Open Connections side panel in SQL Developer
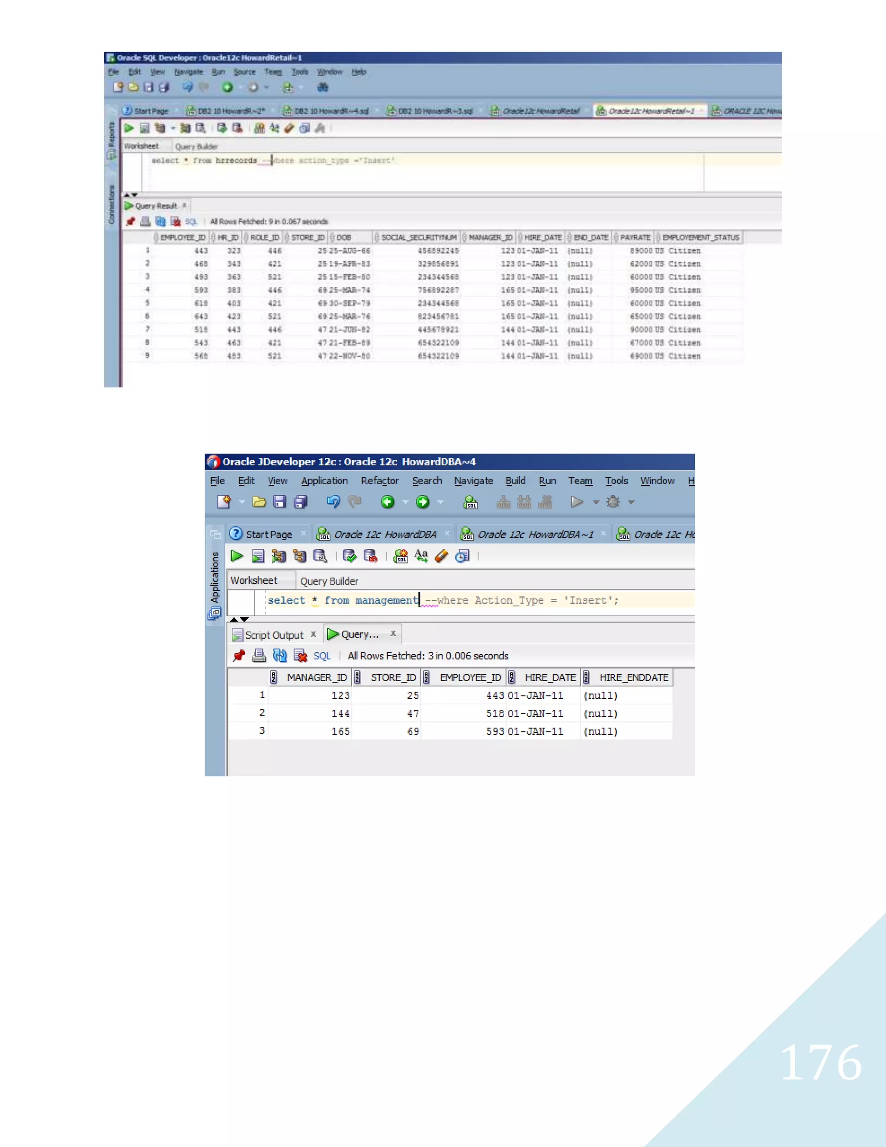886x1147 pixels. pos(111,204)
